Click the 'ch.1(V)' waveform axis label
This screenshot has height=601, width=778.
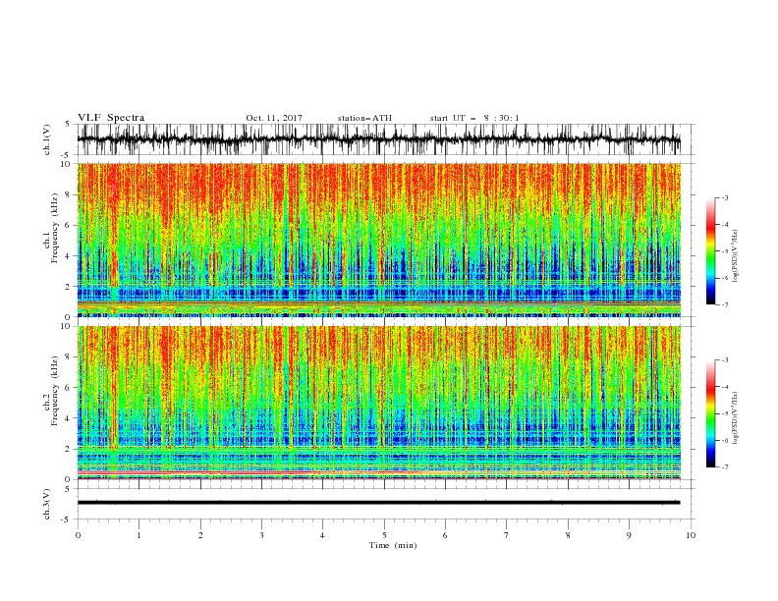(x=47, y=139)
